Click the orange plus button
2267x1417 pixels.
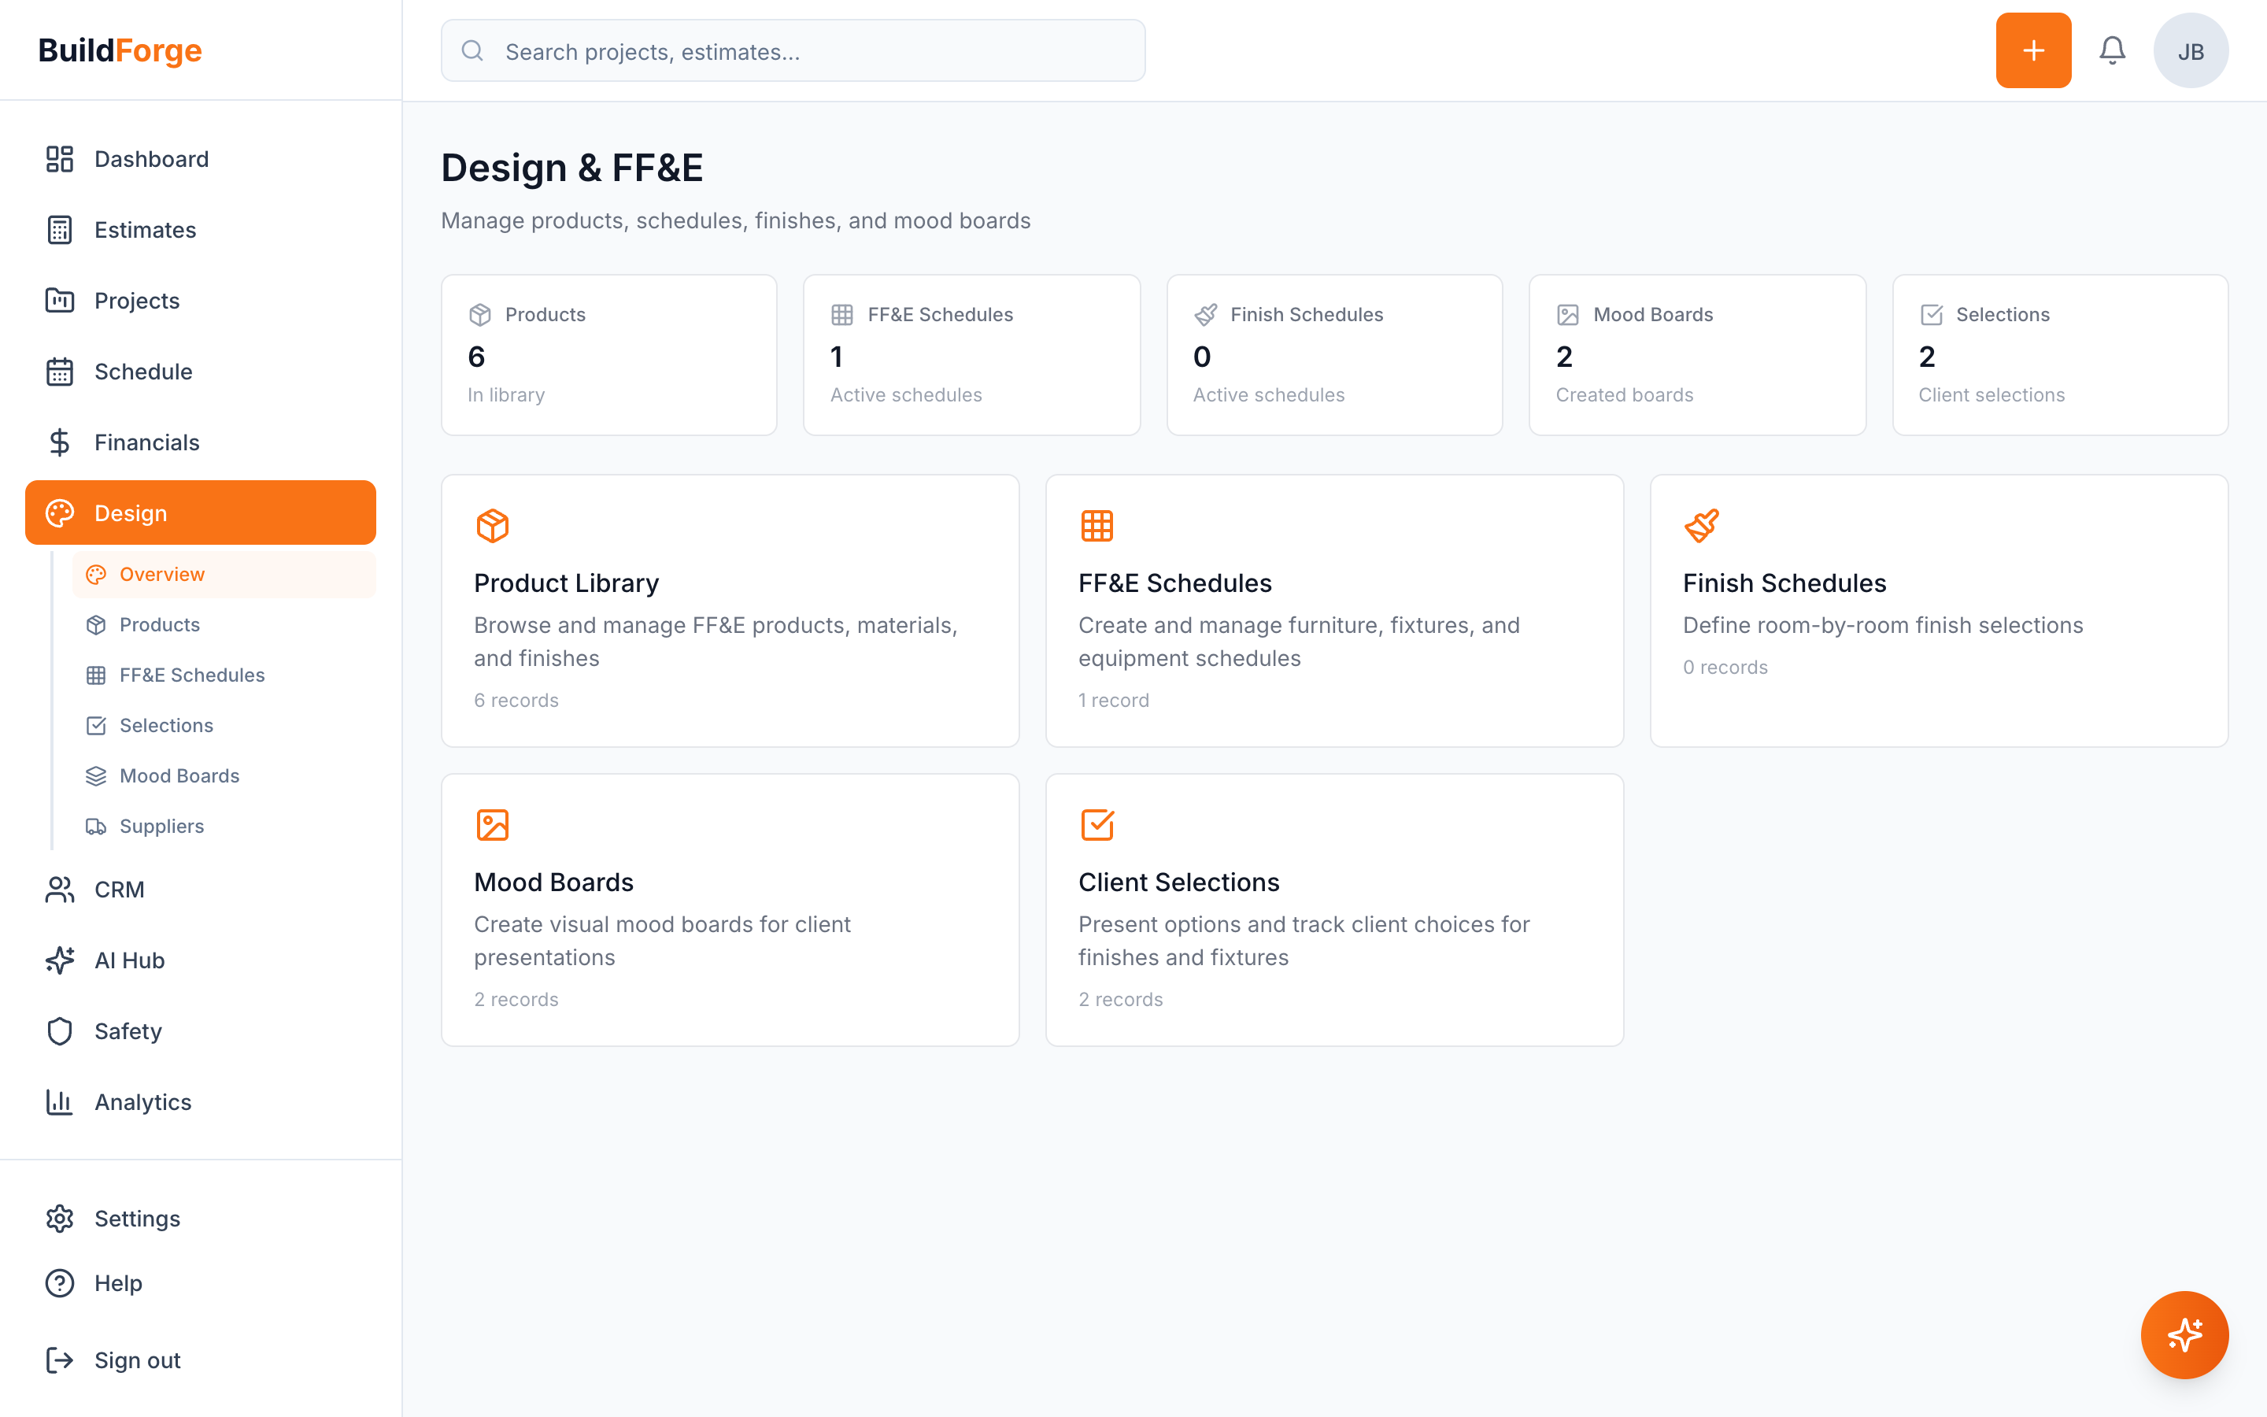click(x=2032, y=50)
